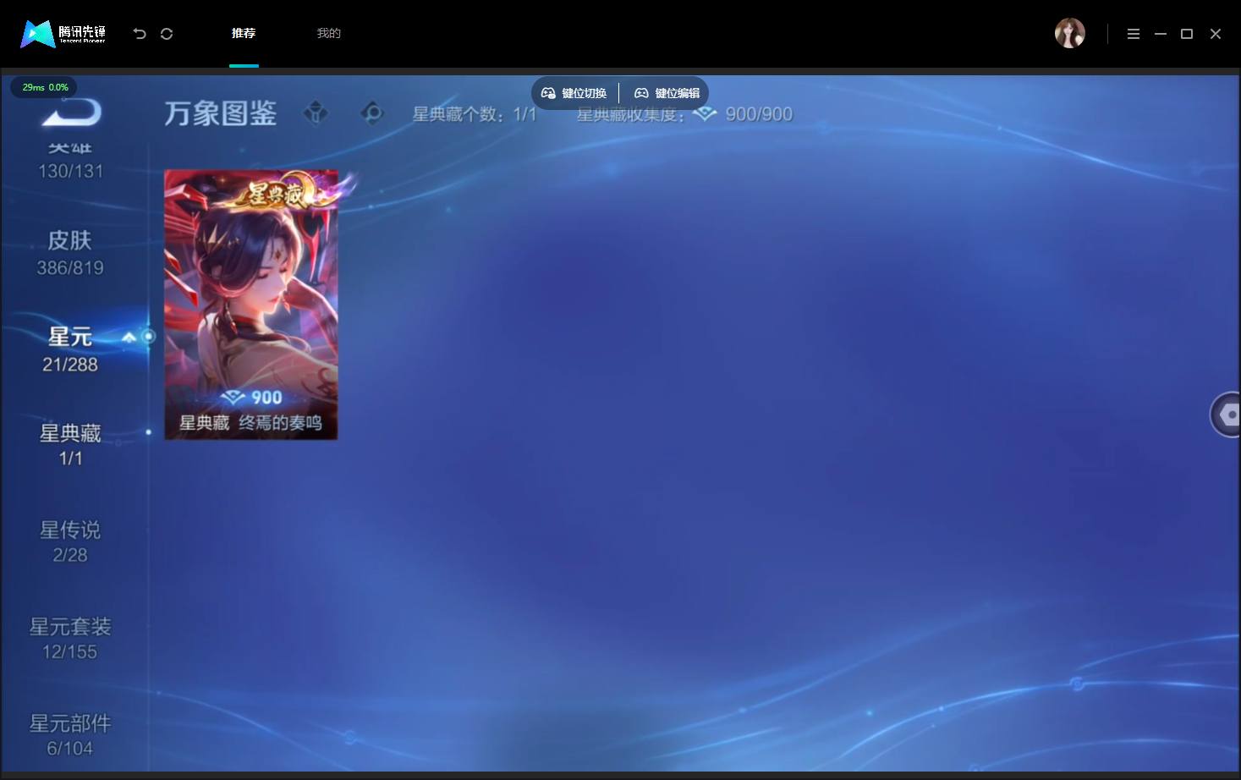Switch to the 我的 tab

[x=328, y=33]
